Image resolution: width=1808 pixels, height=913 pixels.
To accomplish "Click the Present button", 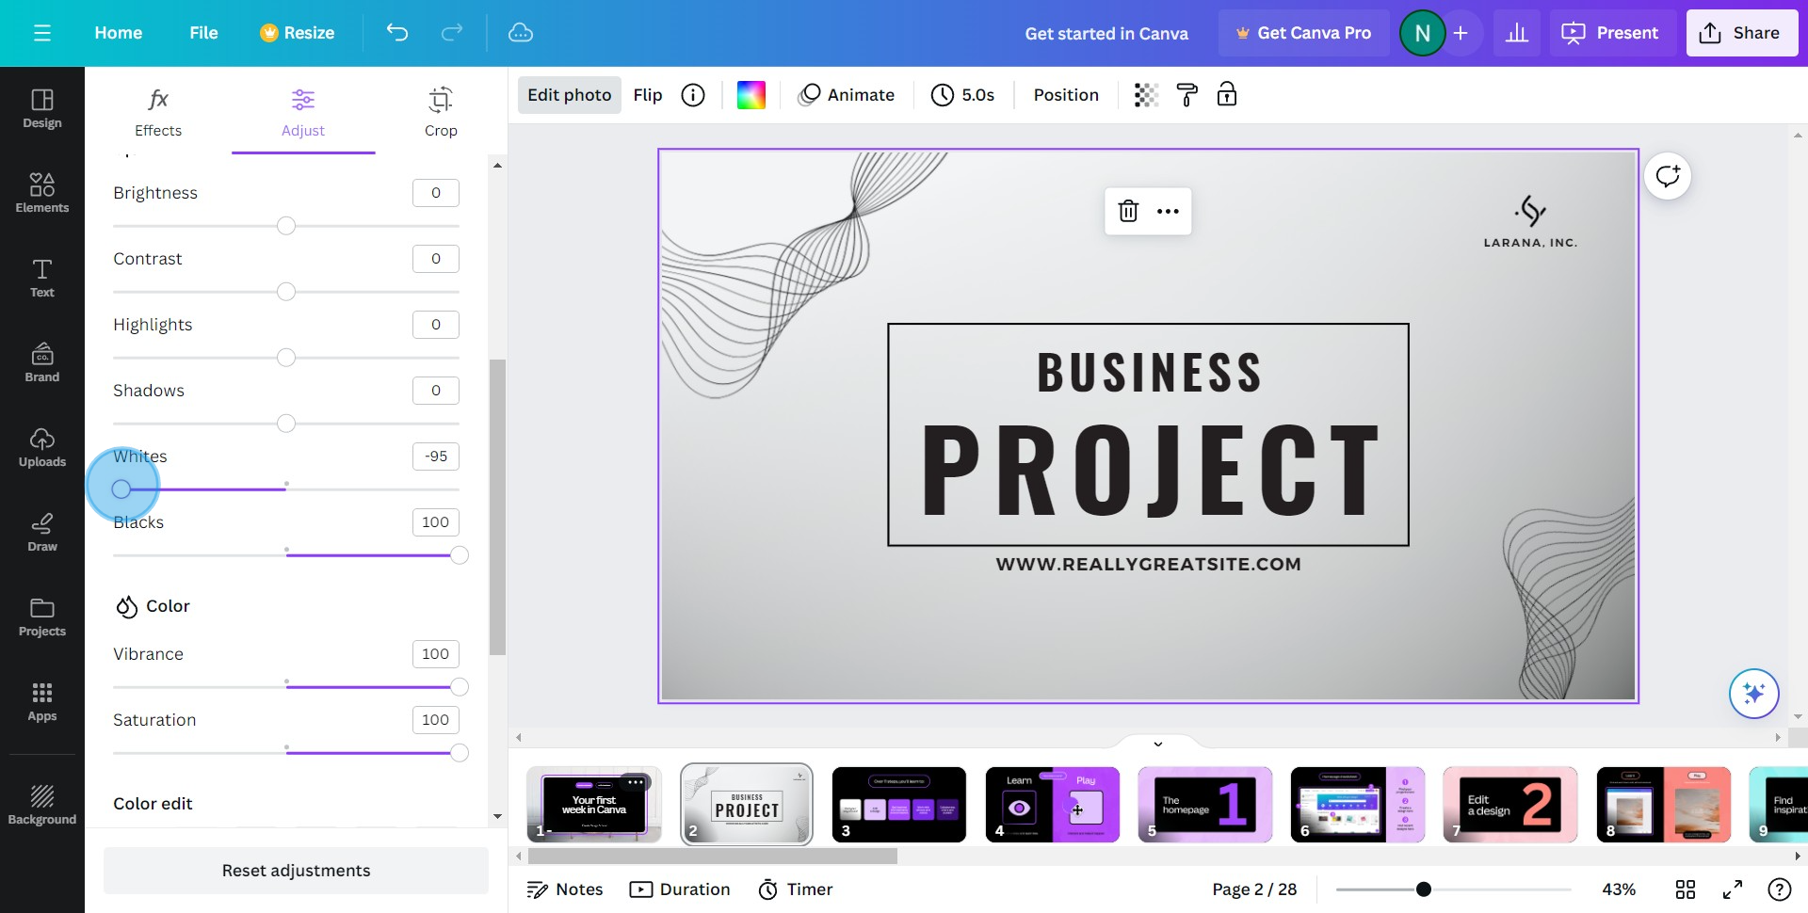I will [1611, 33].
